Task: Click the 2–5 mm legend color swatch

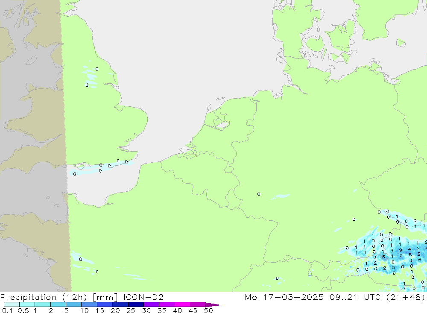Action: [x=58, y=304]
